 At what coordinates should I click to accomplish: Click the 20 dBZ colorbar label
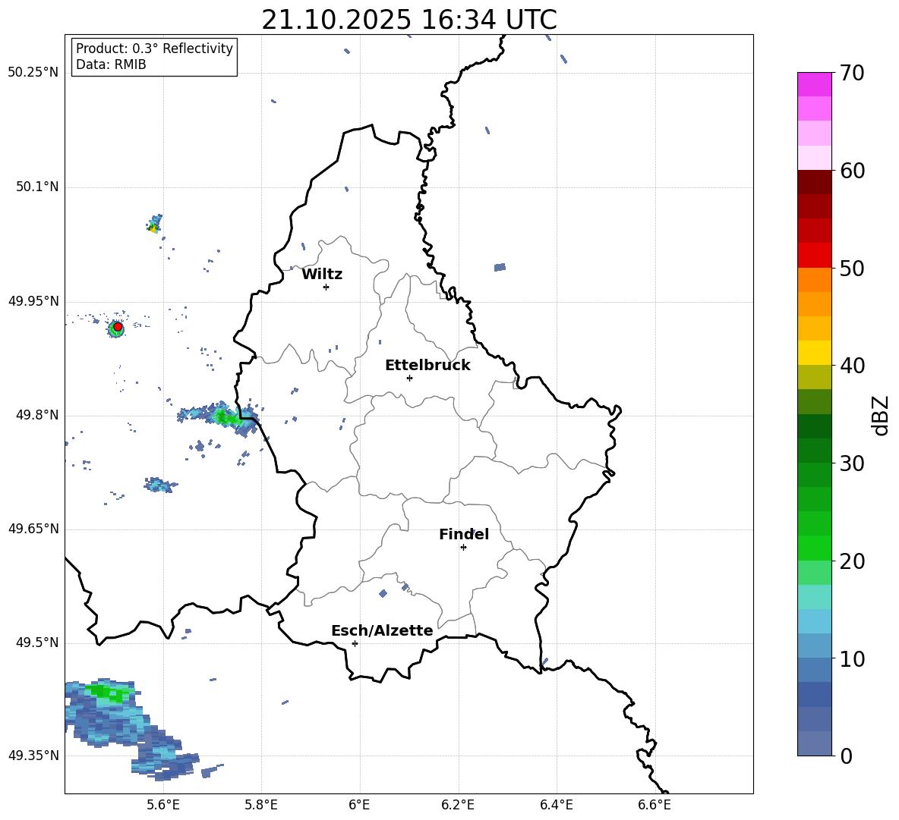pos(851,561)
